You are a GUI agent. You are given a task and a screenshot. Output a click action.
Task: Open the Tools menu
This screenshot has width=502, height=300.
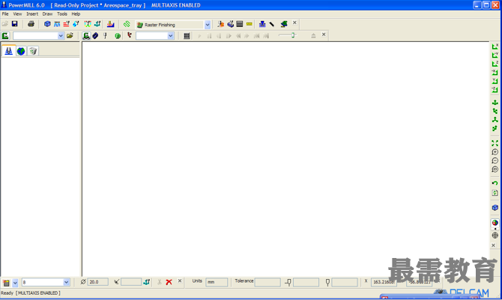click(x=62, y=13)
